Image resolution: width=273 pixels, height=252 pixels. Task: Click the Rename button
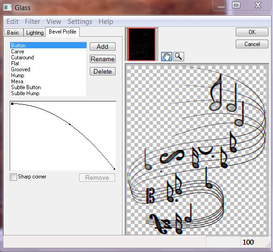pyautogui.click(x=103, y=59)
